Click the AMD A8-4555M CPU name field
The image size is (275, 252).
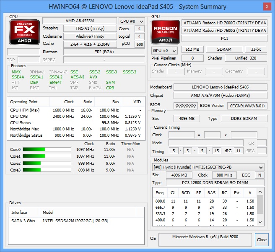pos(80,21)
